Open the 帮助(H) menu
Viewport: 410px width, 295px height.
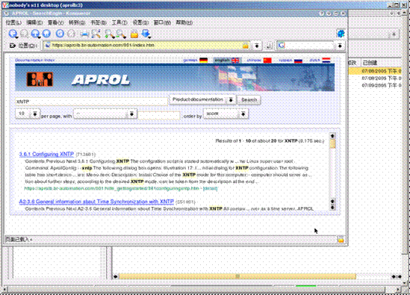click(x=184, y=22)
